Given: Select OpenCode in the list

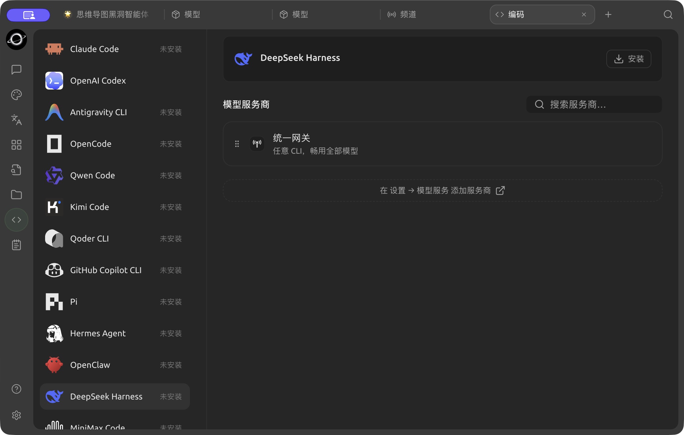Looking at the screenshot, I should pyautogui.click(x=115, y=144).
